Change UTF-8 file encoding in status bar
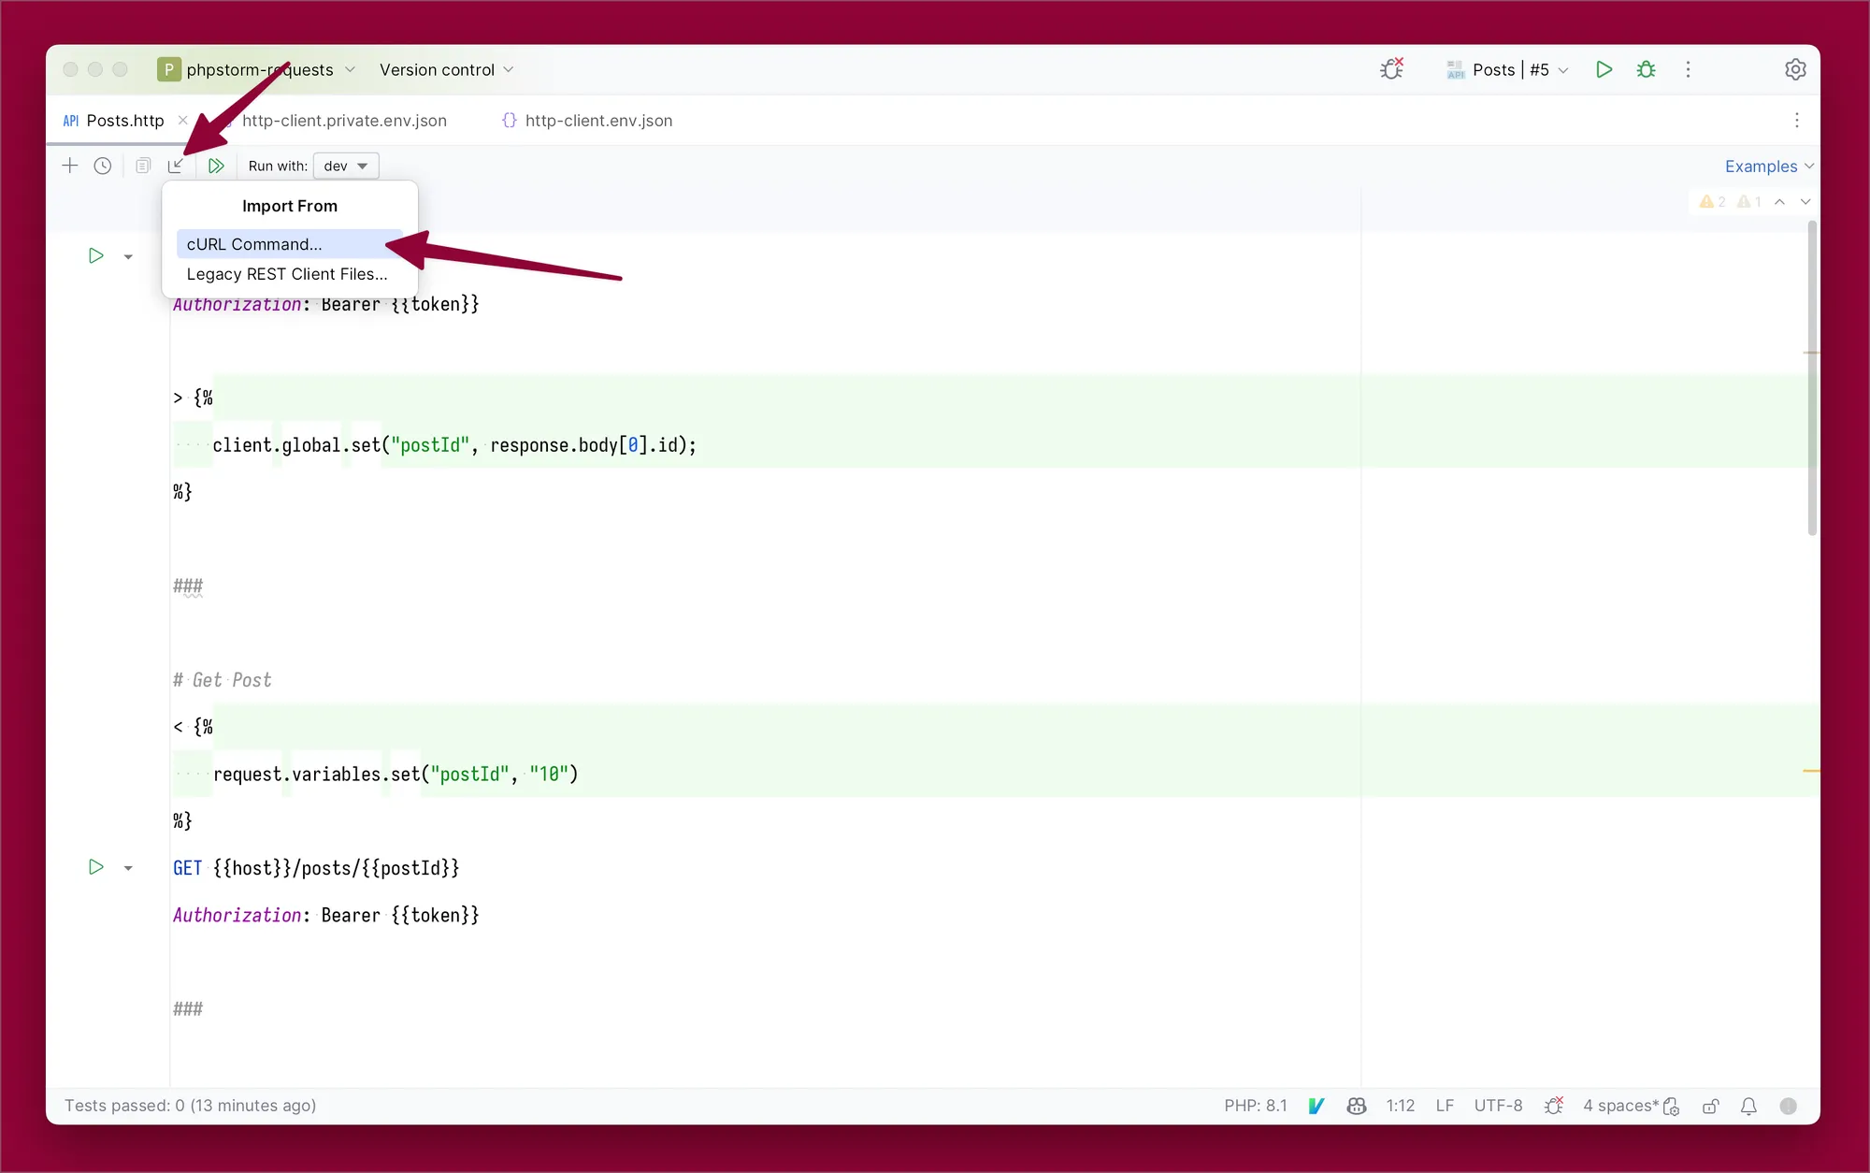The image size is (1870, 1173). coord(1498,1106)
